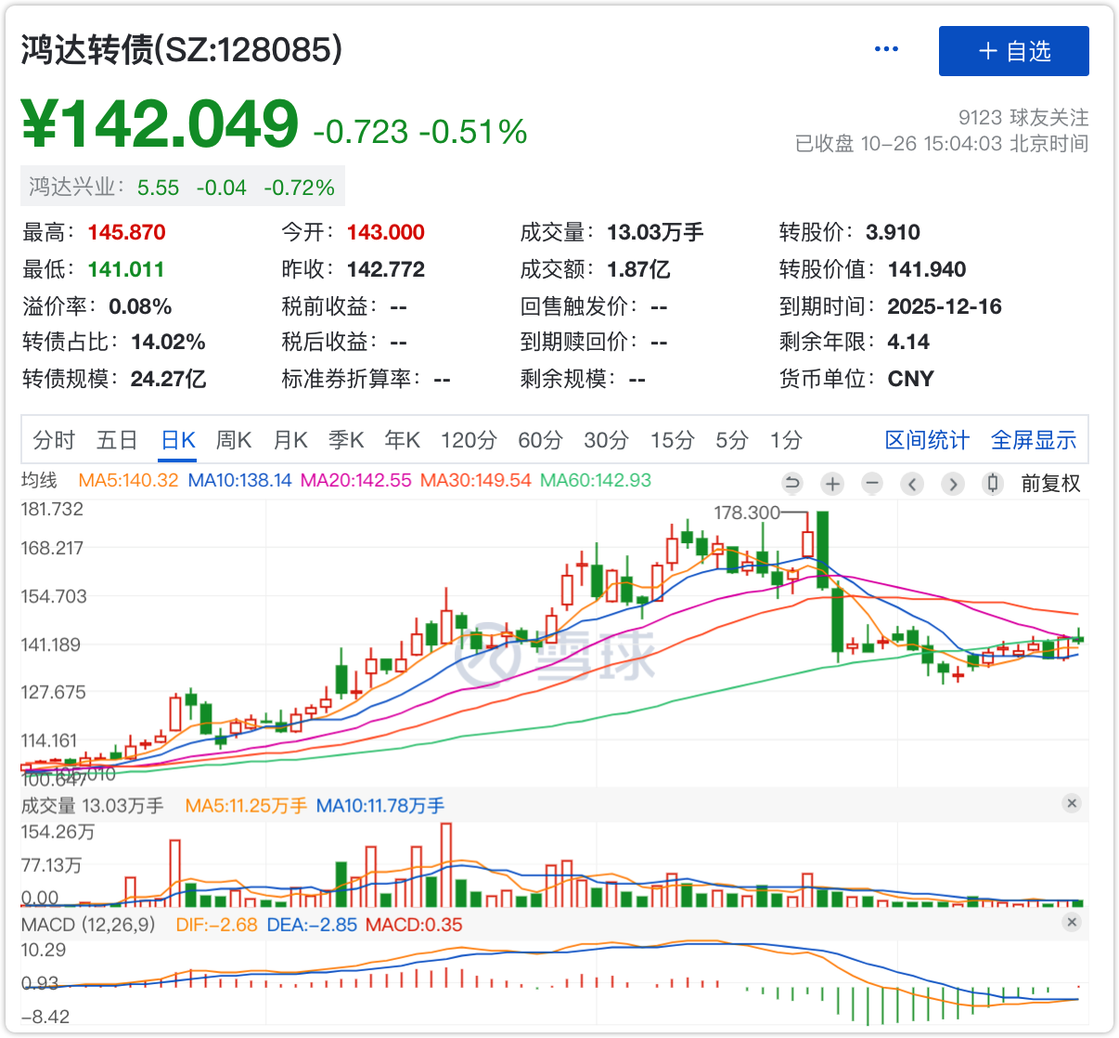Viewport: 1119px width, 1038px height.
Task: Toggle the candlestick chart style icon
Action: coord(993,484)
